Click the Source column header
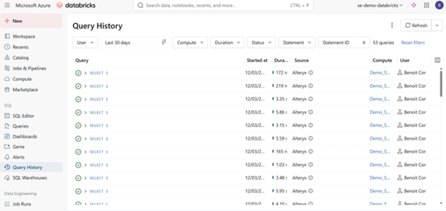This screenshot has height=211, width=446. pyautogui.click(x=301, y=60)
